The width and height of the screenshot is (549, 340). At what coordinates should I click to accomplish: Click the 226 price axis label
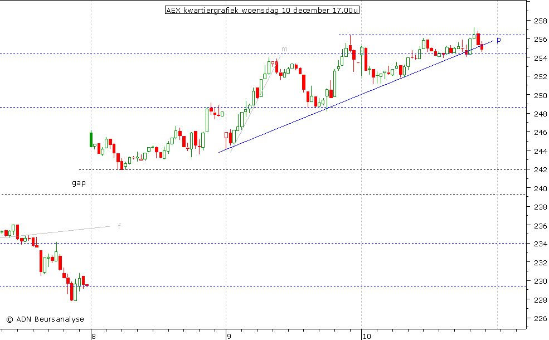point(540,319)
